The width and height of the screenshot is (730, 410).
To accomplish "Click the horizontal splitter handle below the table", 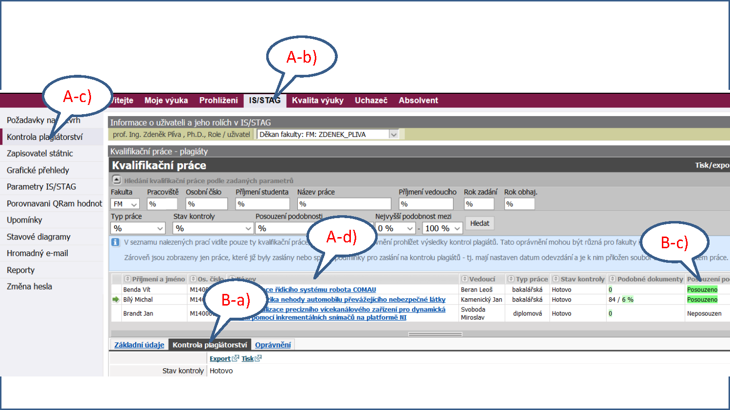I will pyautogui.click(x=435, y=334).
